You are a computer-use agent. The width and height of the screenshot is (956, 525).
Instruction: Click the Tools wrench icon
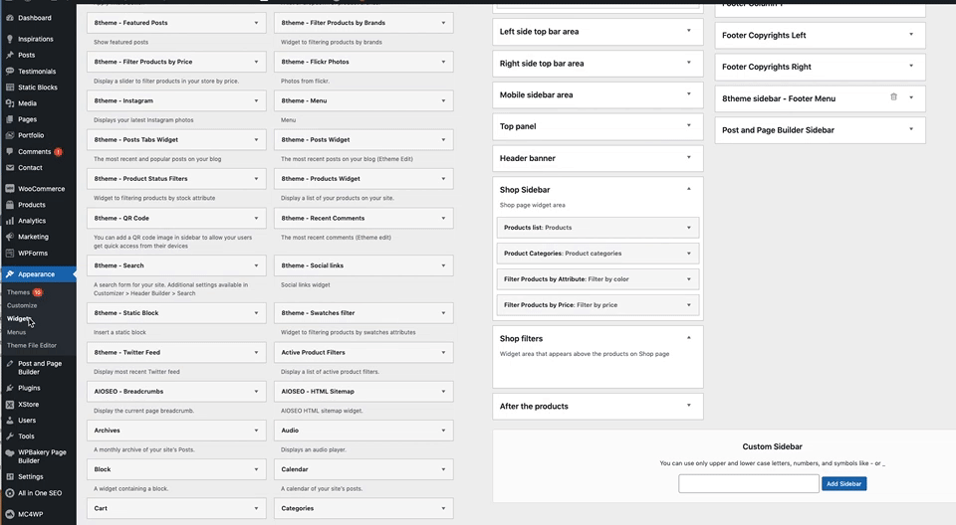pyautogui.click(x=10, y=437)
